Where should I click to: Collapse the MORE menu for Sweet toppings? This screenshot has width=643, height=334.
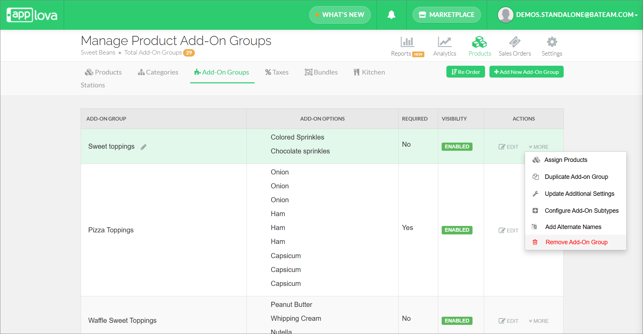click(539, 147)
